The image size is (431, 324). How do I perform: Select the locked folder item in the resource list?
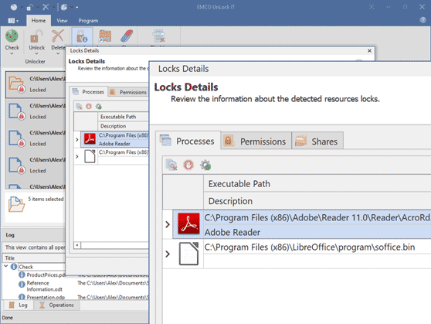click(x=36, y=84)
